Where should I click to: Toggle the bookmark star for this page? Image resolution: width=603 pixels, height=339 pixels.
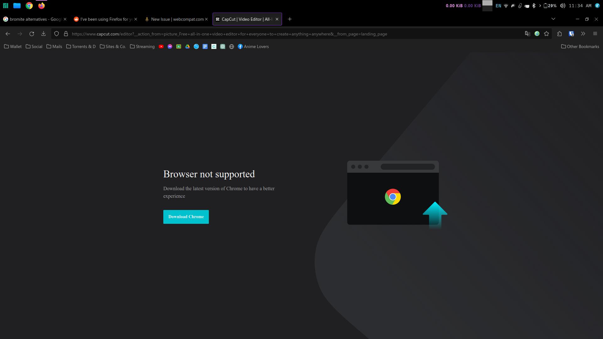546,34
